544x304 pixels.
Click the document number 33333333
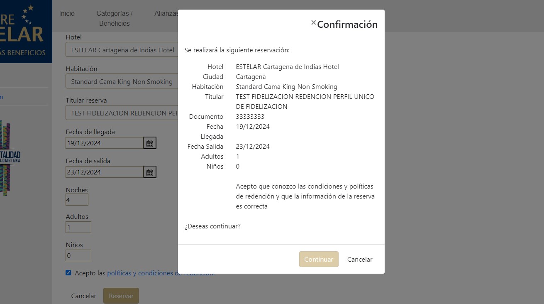(x=250, y=117)
